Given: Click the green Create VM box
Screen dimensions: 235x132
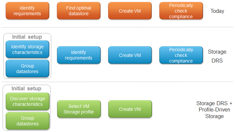Looking at the screenshot, I should [x=130, y=109].
